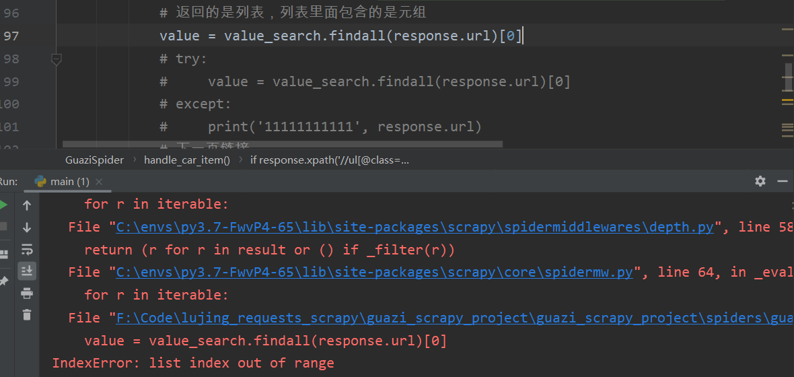This screenshot has width=794, height=377.
Task: Open the depth.py traceback file link
Action: pyautogui.click(x=414, y=228)
